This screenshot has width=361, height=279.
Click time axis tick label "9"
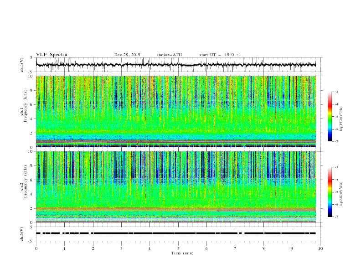point(292,248)
